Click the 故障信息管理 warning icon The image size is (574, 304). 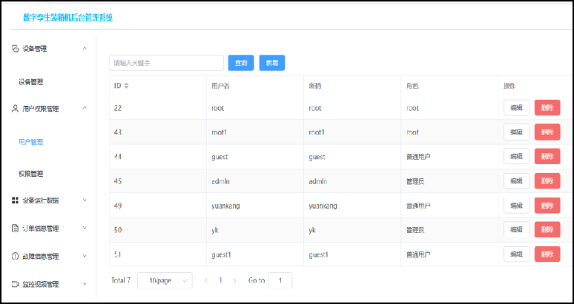point(15,257)
